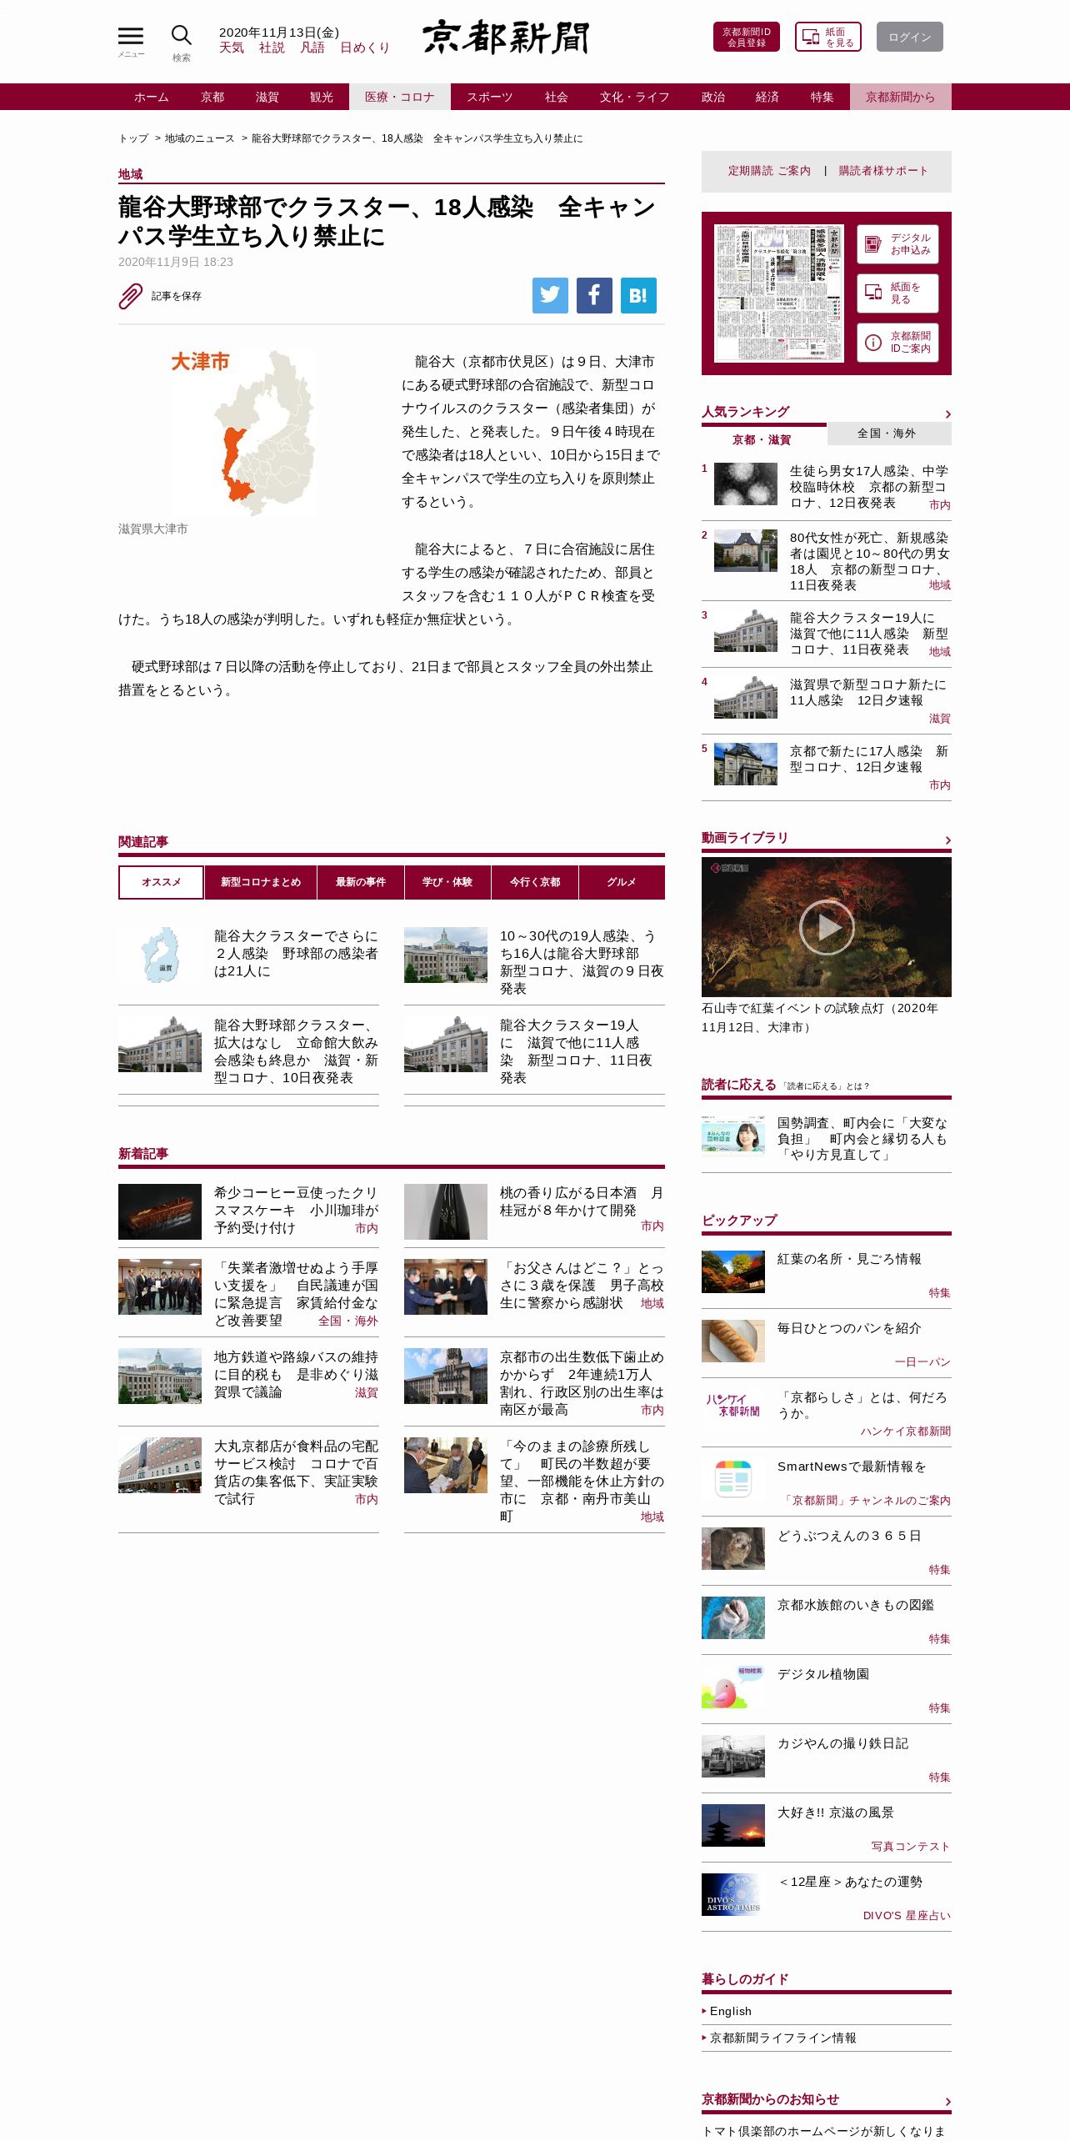Click the 天気 header link
Viewport: 1070px width, 2141px height.
pyautogui.click(x=232, y=48)
